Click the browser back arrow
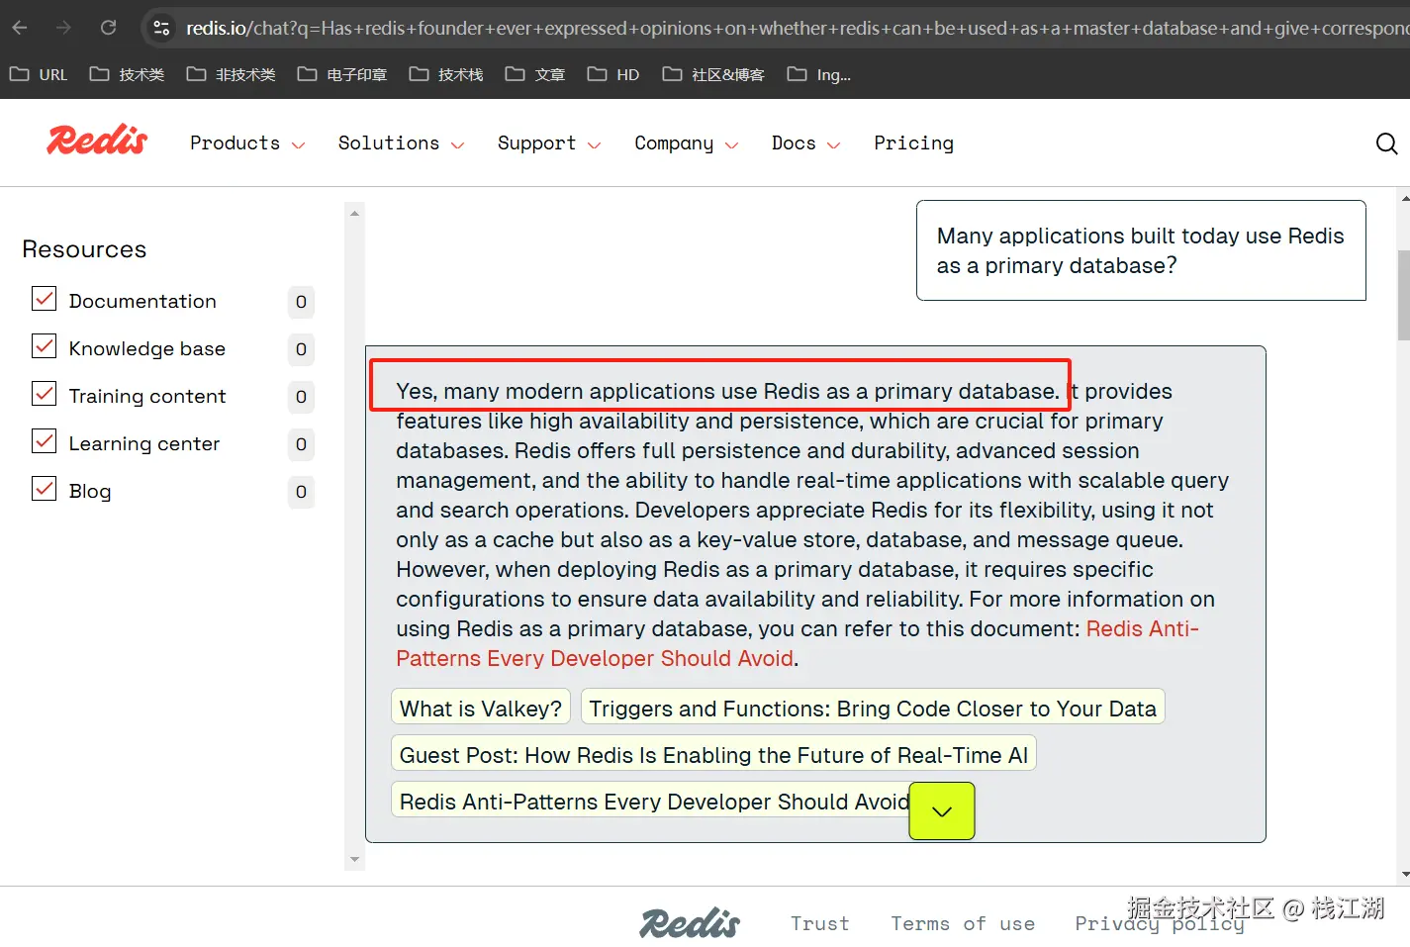The height and width of the screenshot is (947, 1410). coord(20,28)
